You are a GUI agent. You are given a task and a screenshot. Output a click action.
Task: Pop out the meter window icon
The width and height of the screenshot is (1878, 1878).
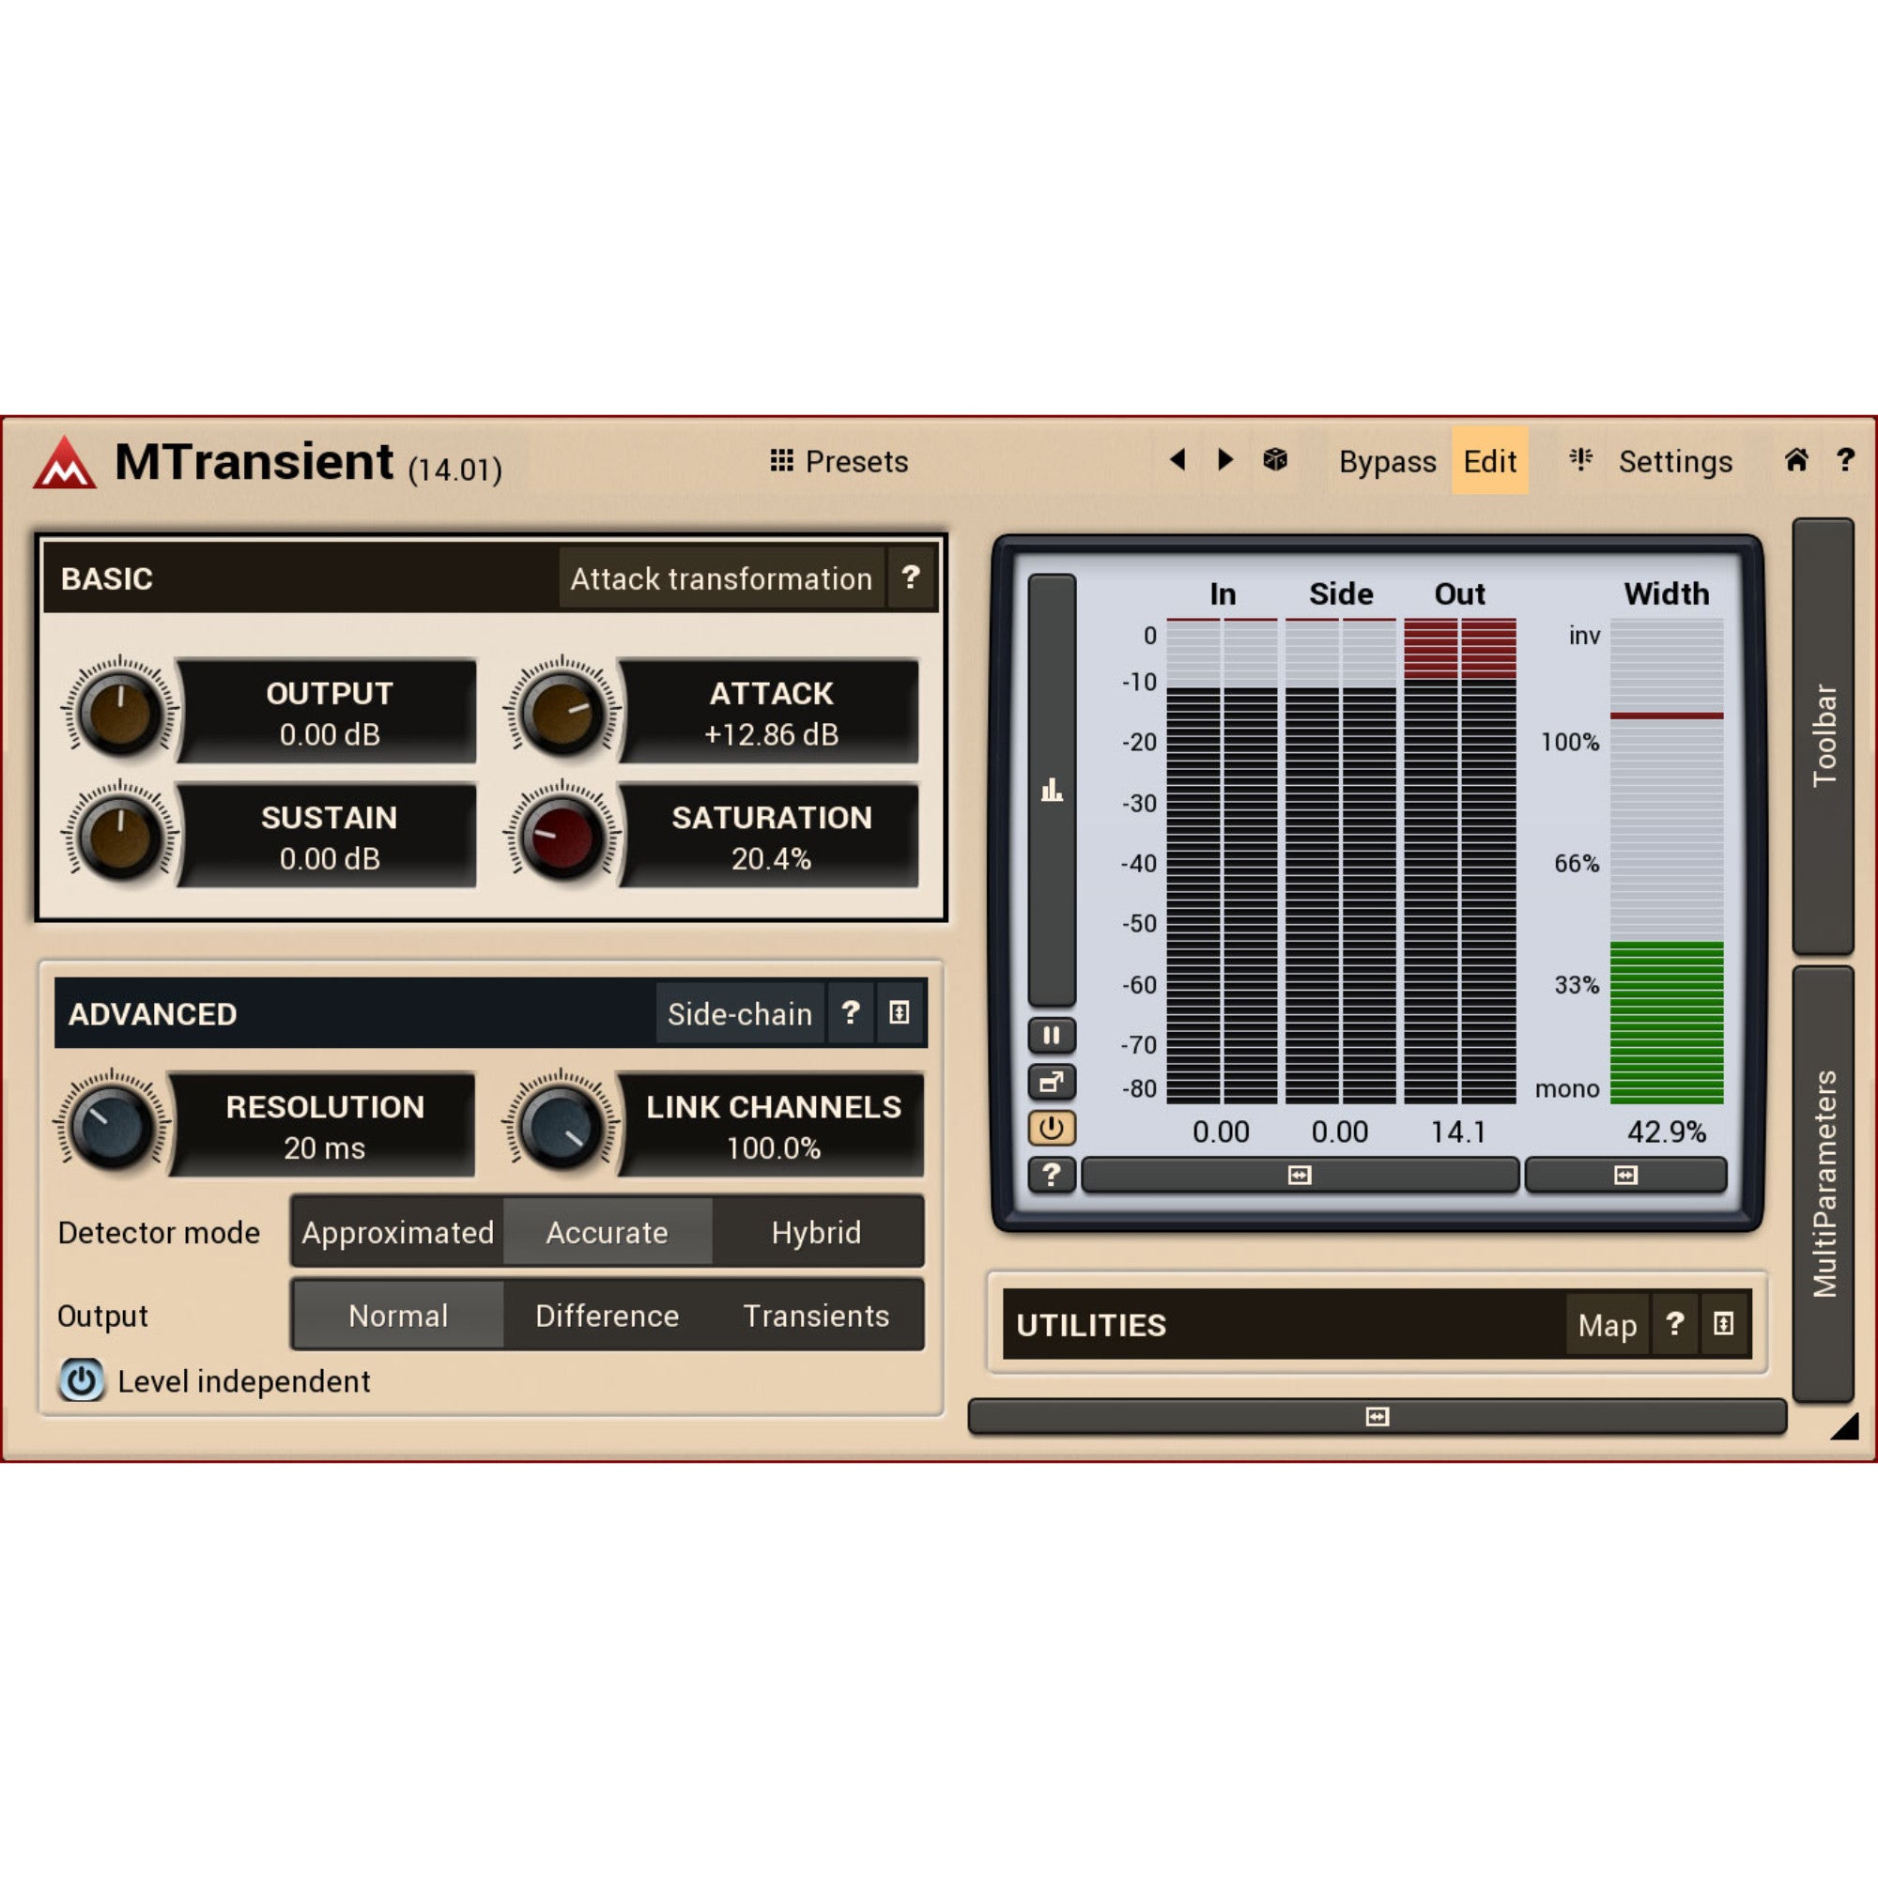click(x=1052, y=1082)
